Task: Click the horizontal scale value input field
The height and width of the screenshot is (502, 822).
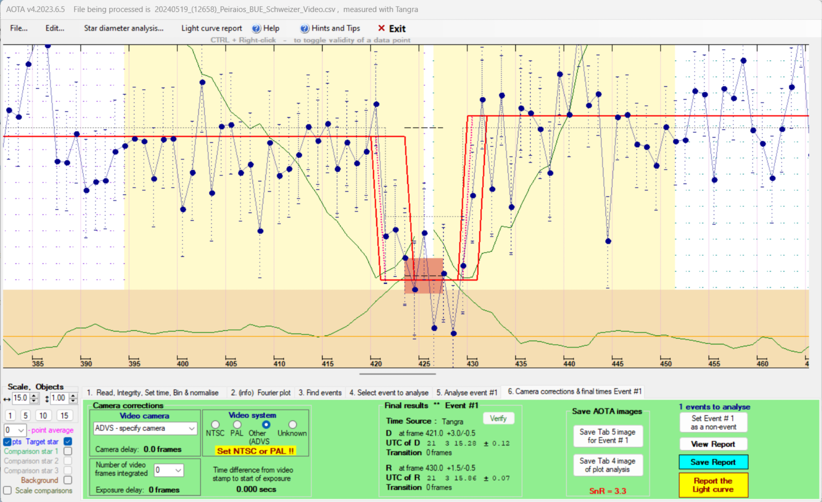Action: pyautogui.click(x=21, y=398)
